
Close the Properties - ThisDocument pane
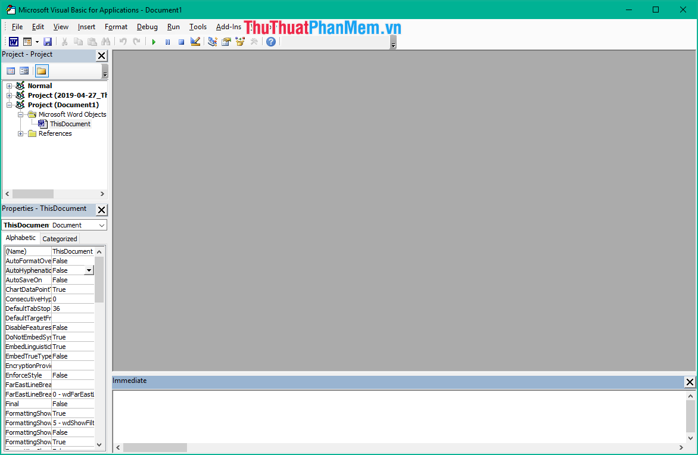tap(101, 210)
